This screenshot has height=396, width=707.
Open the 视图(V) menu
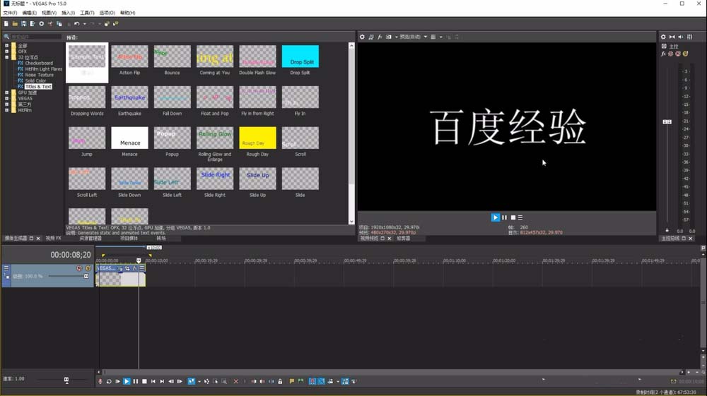coord(49,13)
